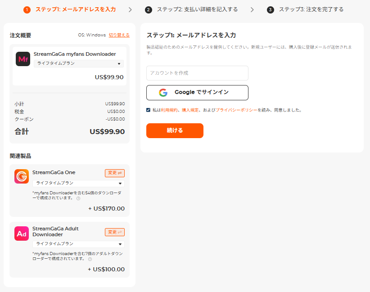Click the step 1 number badge
The height and width of the screenshot is (292, 370).
tap(27, 10)
